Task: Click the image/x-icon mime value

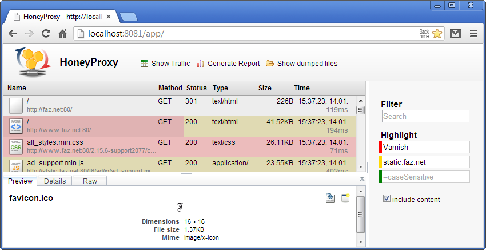Action: point(201,238)
